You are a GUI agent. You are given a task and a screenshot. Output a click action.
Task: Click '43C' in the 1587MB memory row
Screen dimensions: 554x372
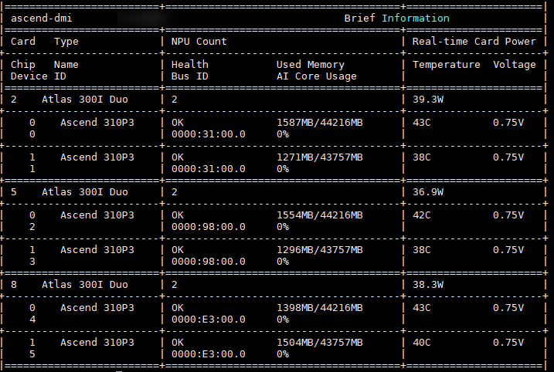[x=422, y=123]
